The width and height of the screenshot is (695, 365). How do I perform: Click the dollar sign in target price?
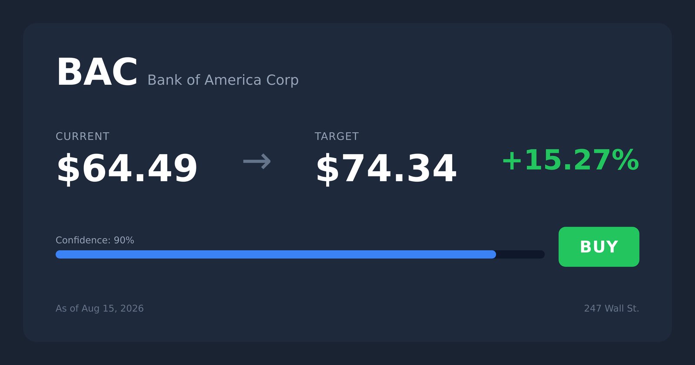click(x=328, y=169)
